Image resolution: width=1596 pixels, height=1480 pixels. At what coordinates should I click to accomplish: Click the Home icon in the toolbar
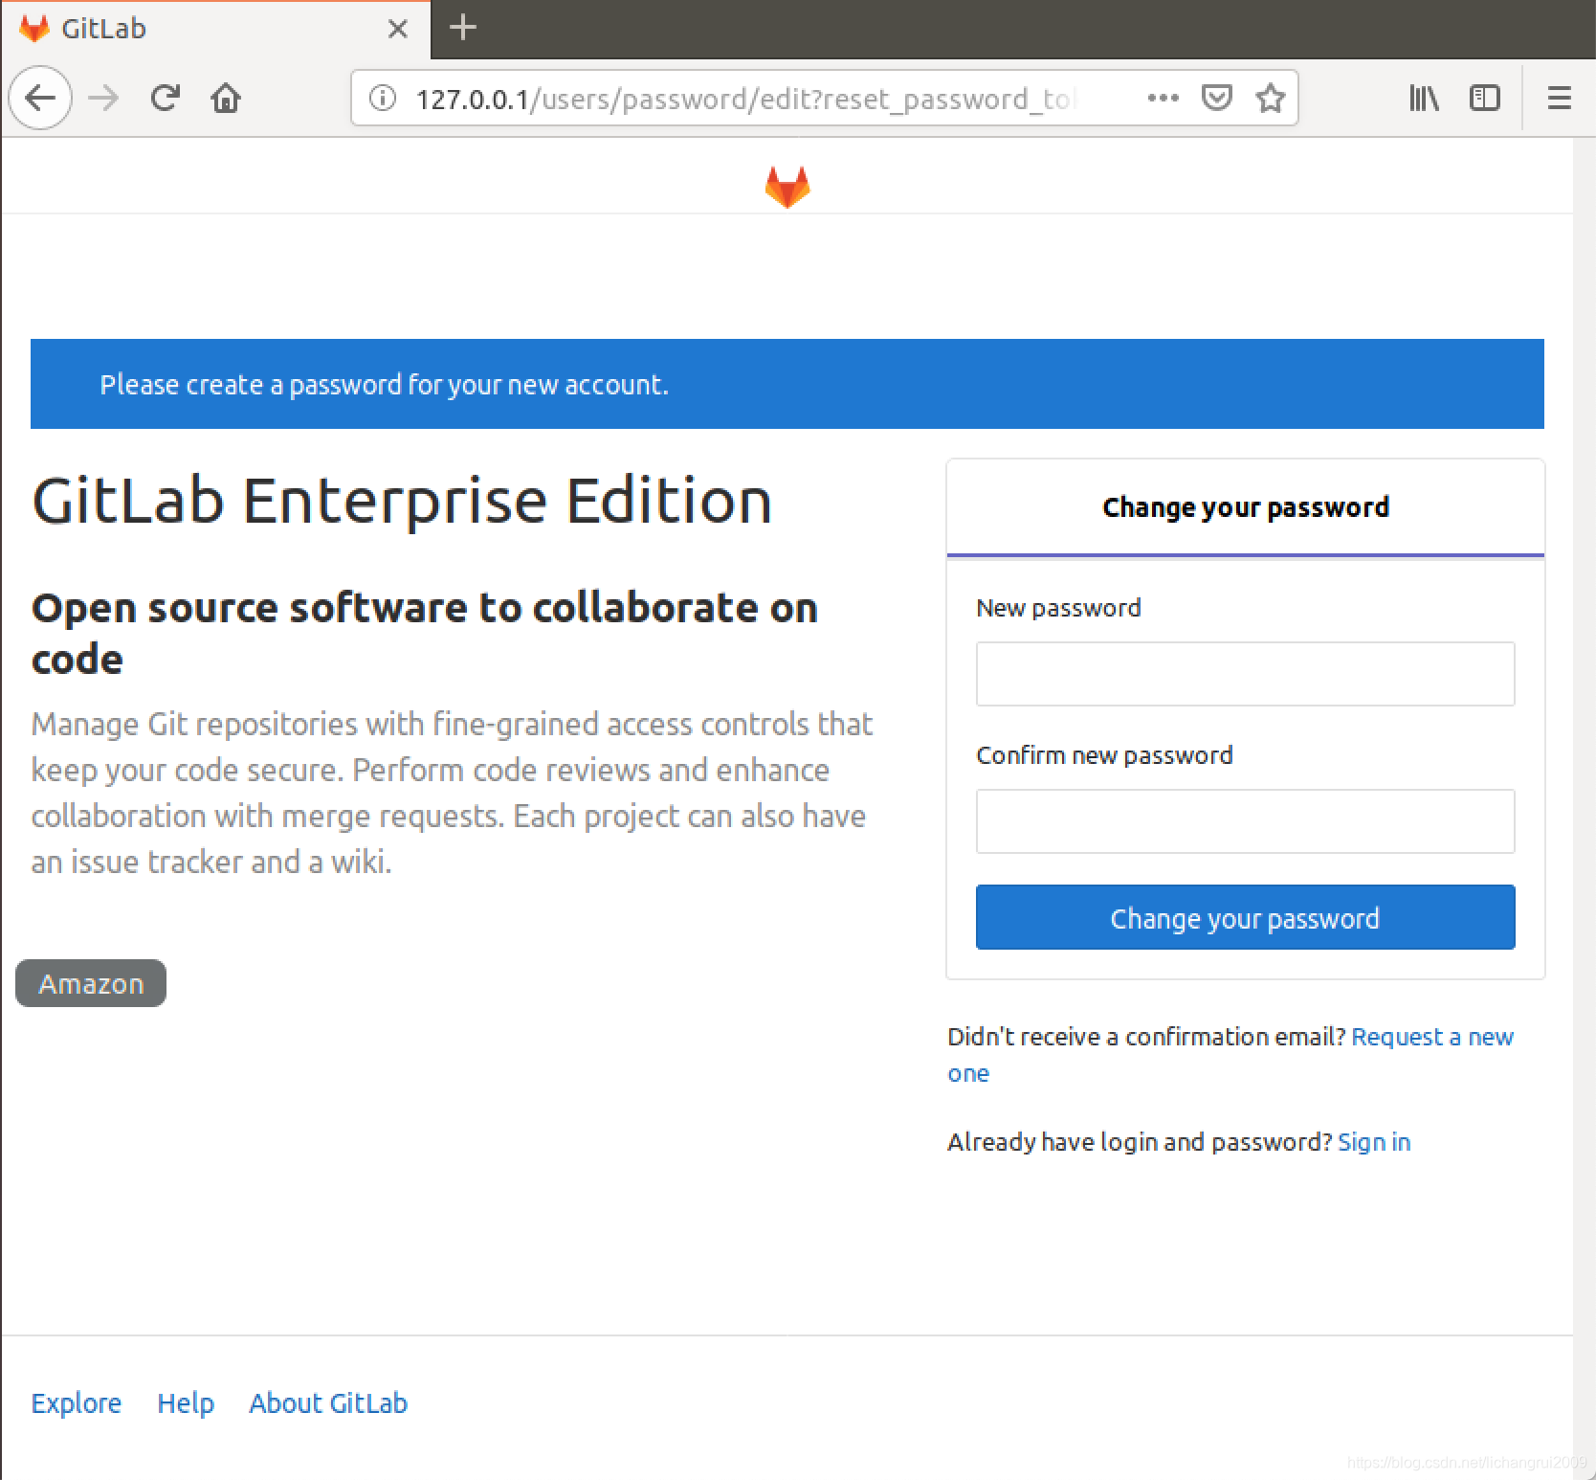pos(226,97)
